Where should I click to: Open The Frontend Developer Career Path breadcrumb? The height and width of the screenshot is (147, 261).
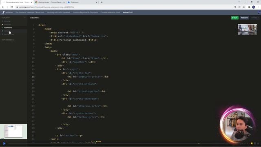[30, 12]
